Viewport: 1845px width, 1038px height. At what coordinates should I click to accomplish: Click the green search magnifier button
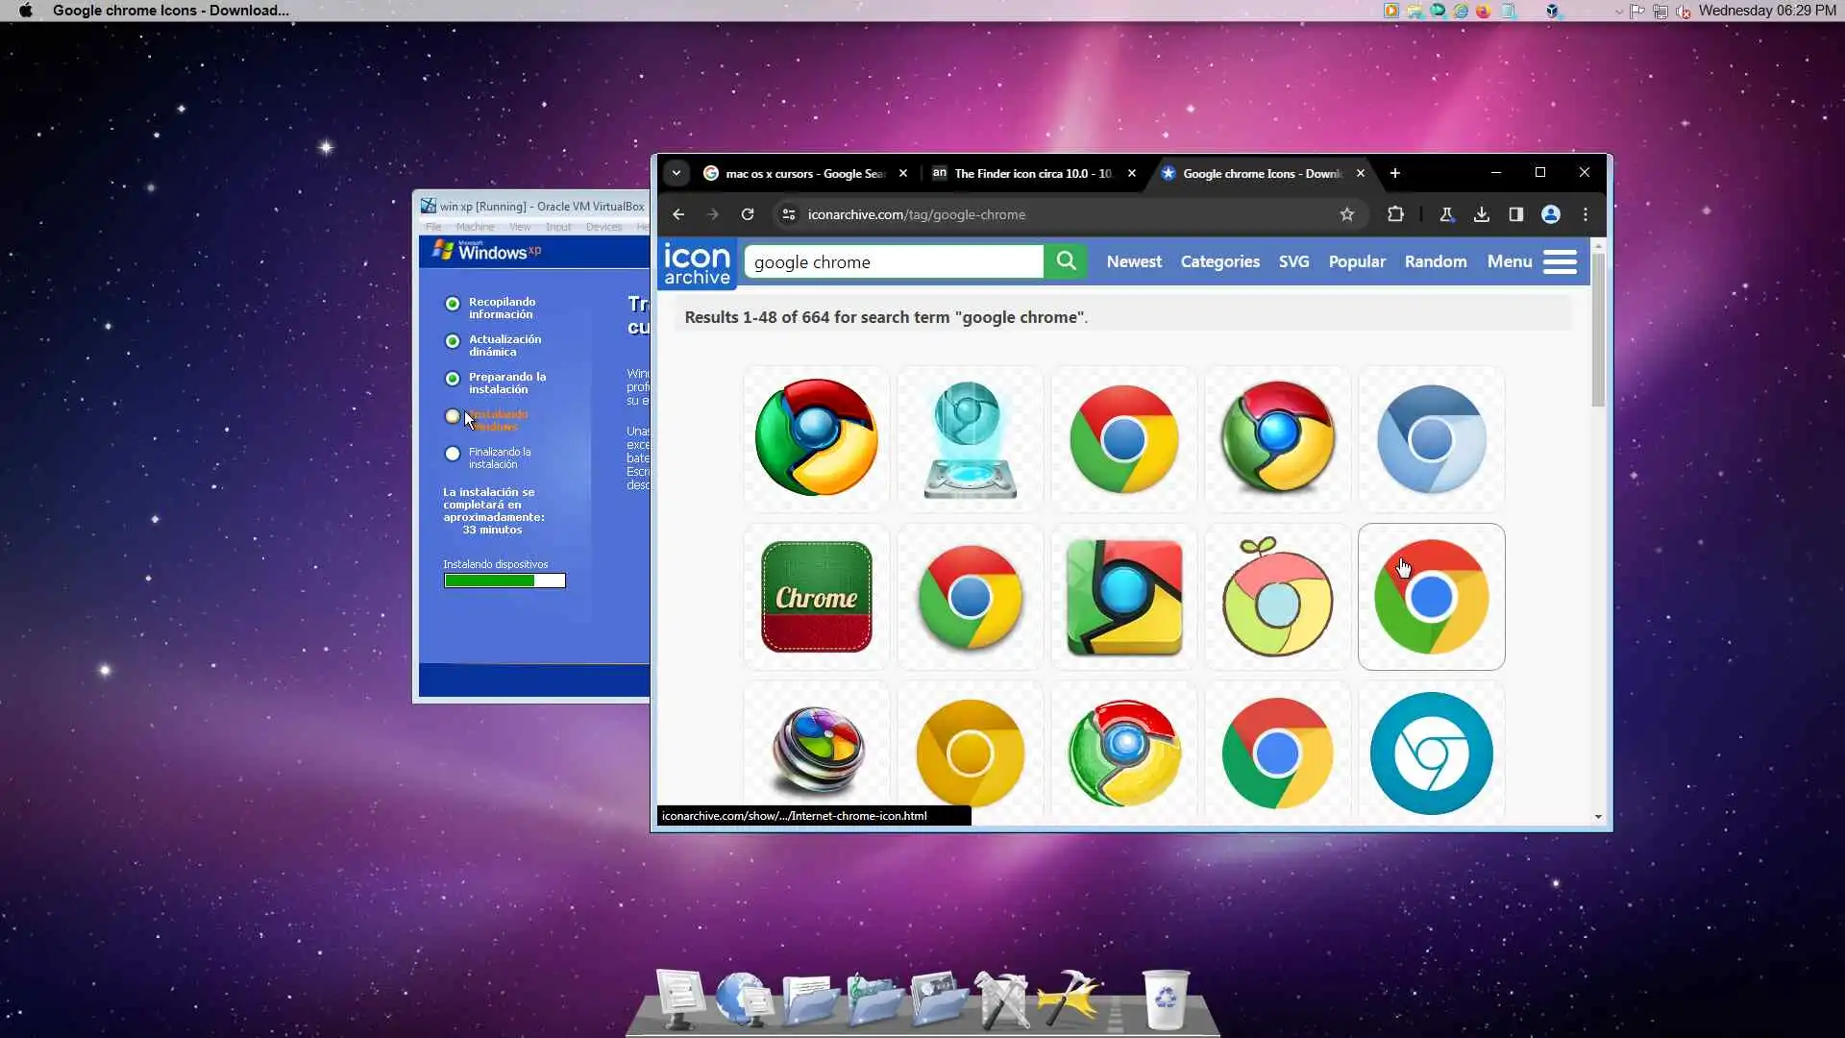(x=1066, y=261)
